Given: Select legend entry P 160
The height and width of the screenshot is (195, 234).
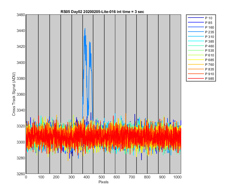Looking at the screenshot, I should pyautogui.click(x=201, y=28).
